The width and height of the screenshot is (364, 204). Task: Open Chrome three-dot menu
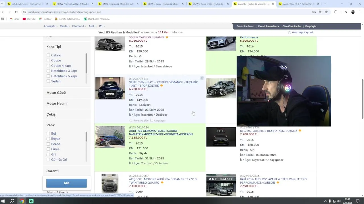click(x=360, y=12)
